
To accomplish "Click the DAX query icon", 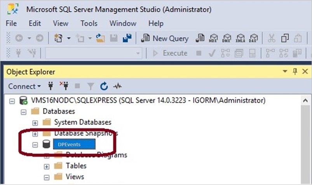I will [253, 38].
